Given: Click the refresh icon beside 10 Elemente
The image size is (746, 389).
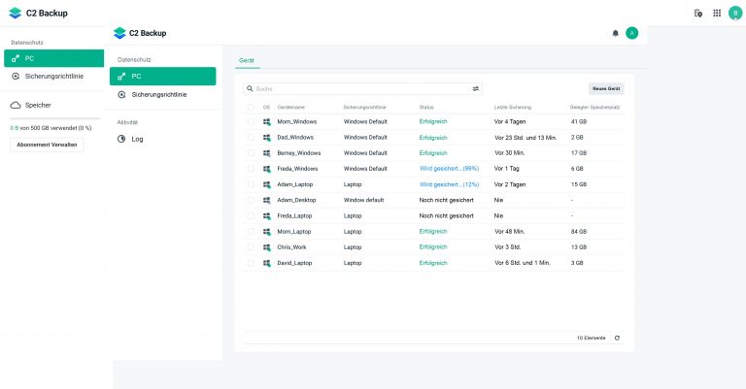Looking at the screenshot, I should [x=617, y=338].
